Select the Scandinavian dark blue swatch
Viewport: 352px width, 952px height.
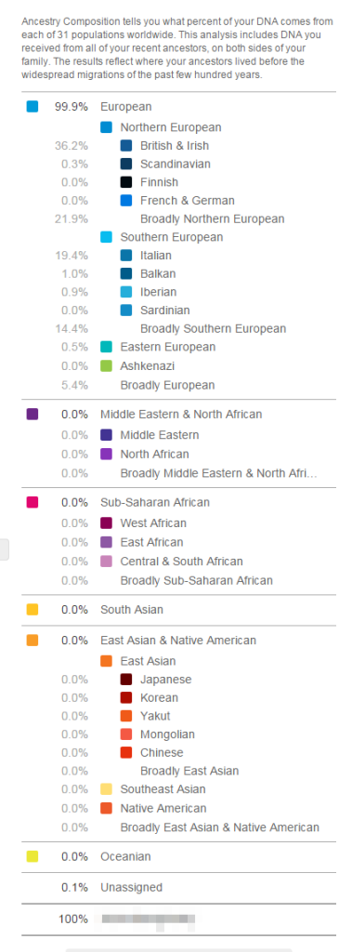pyautogui.click(x=126, y=164)
